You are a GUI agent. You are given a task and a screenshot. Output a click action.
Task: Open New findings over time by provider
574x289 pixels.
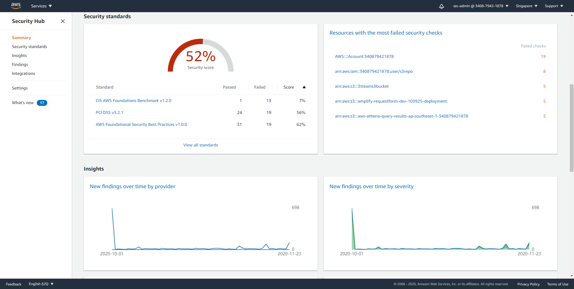point(133,186)
